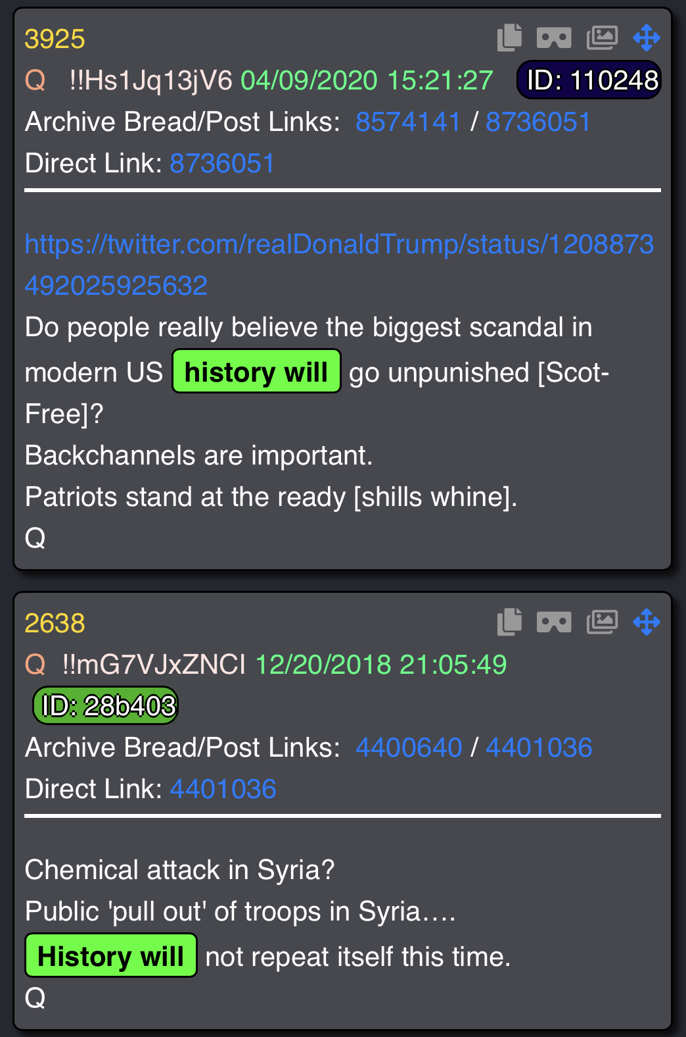Open archive post link 4401036
Screen dimensions: 686x1037
coord(539,747)
